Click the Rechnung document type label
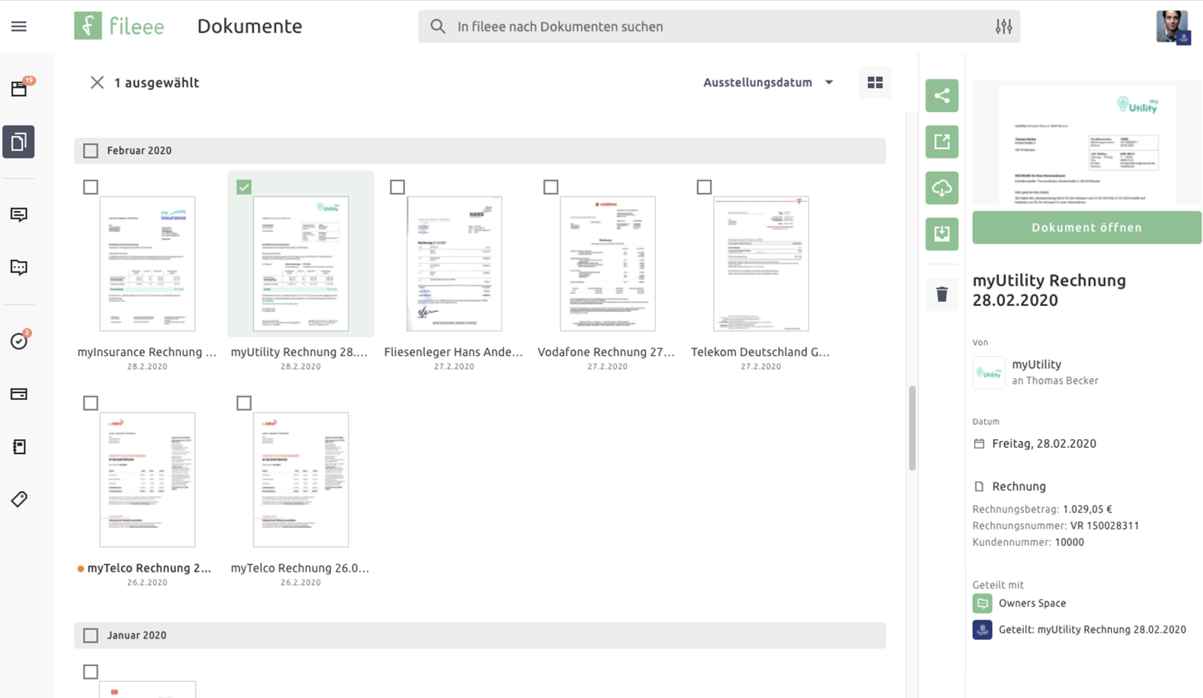The image size is (1203, 698). [x=1019, y=486]
